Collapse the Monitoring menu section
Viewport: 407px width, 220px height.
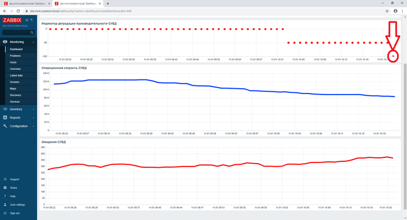[x=34, y=42]
